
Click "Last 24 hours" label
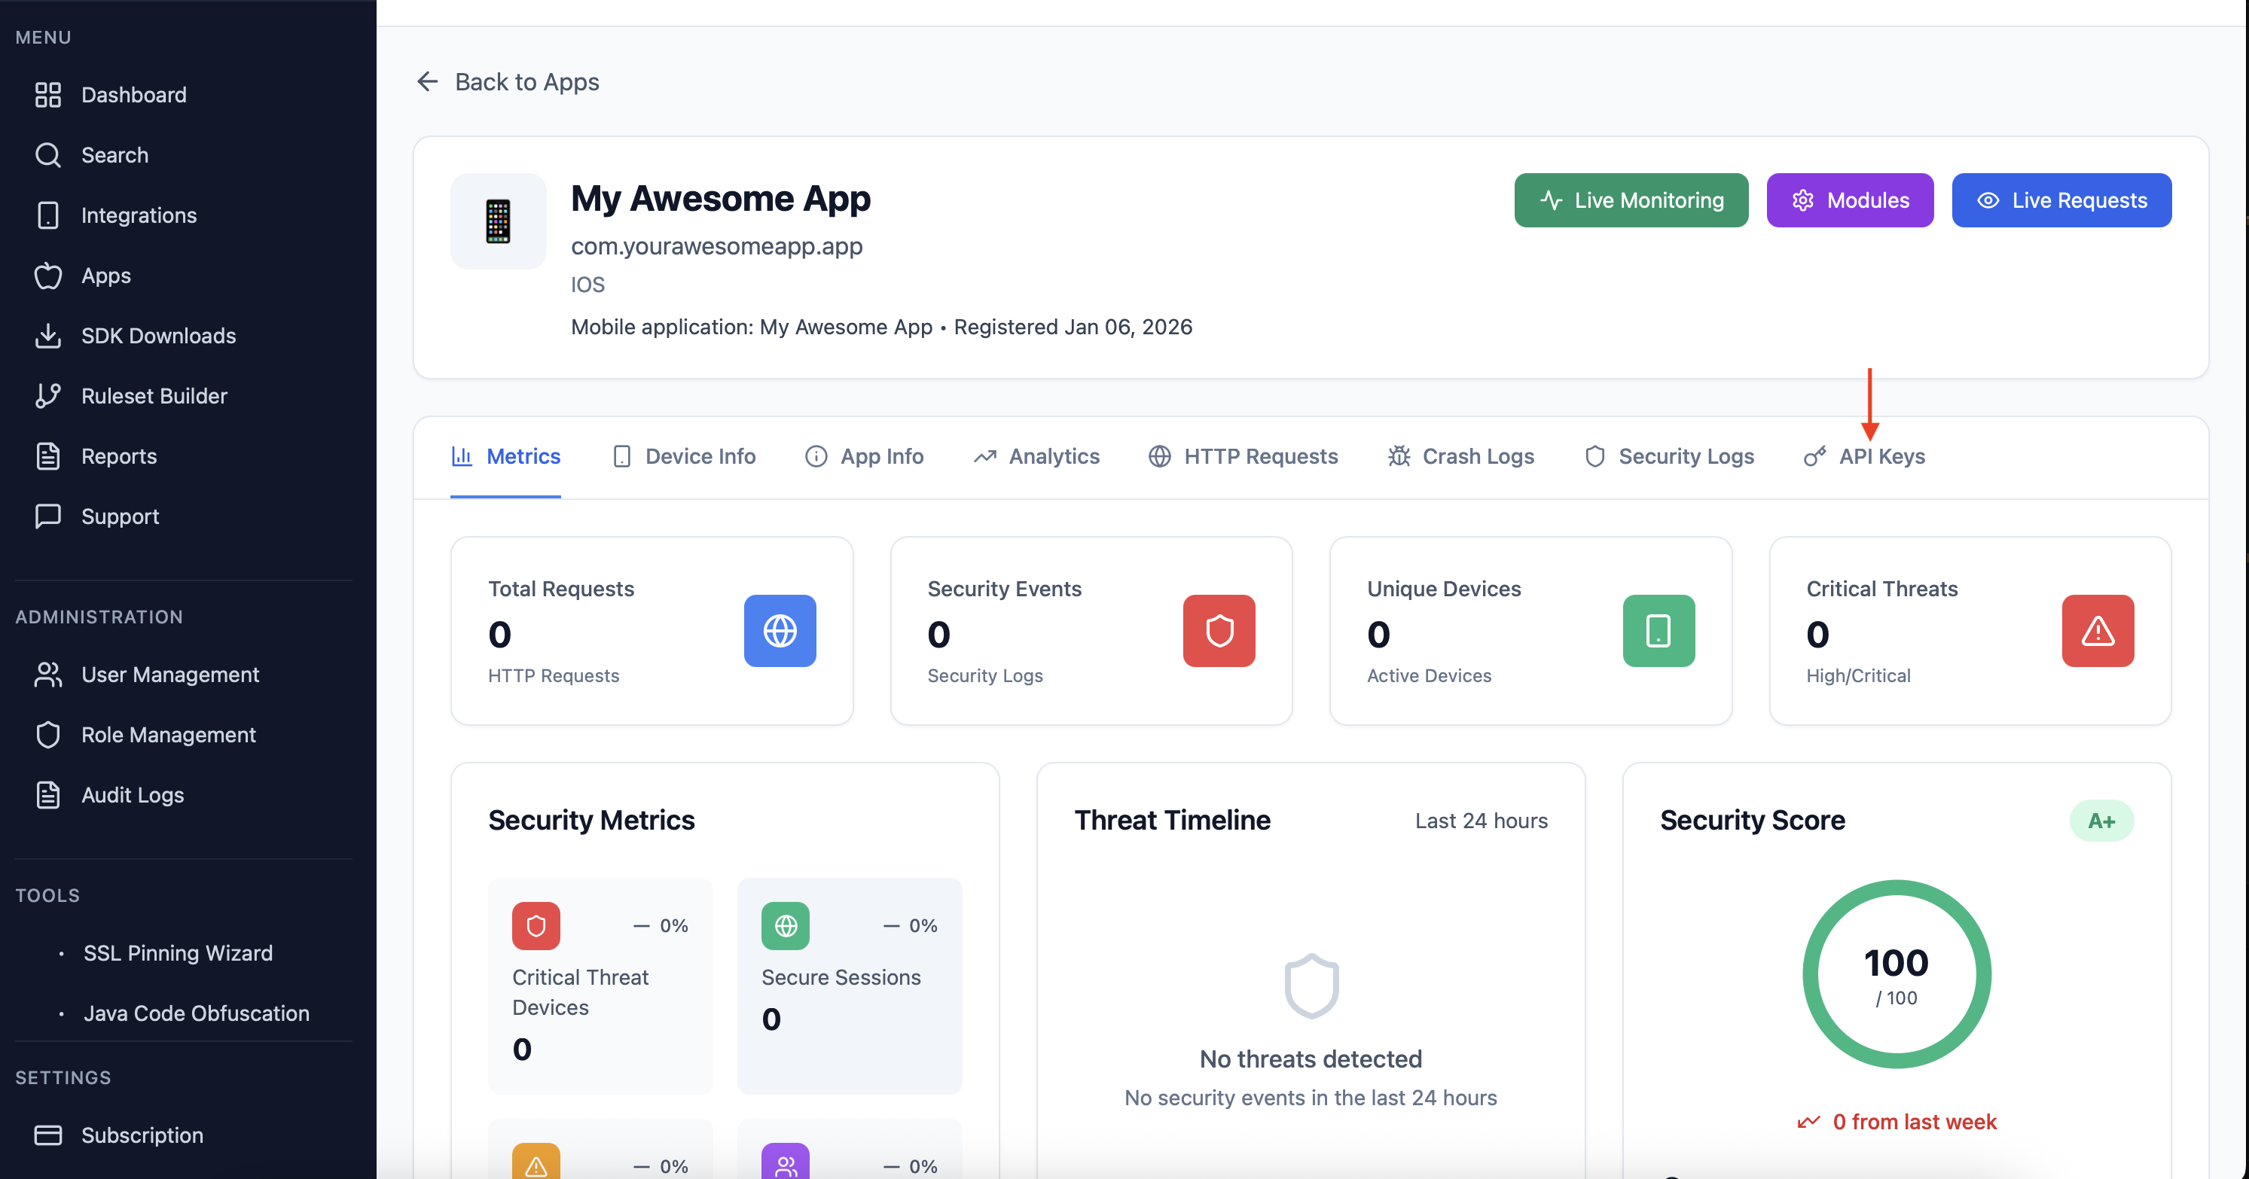1481,821
